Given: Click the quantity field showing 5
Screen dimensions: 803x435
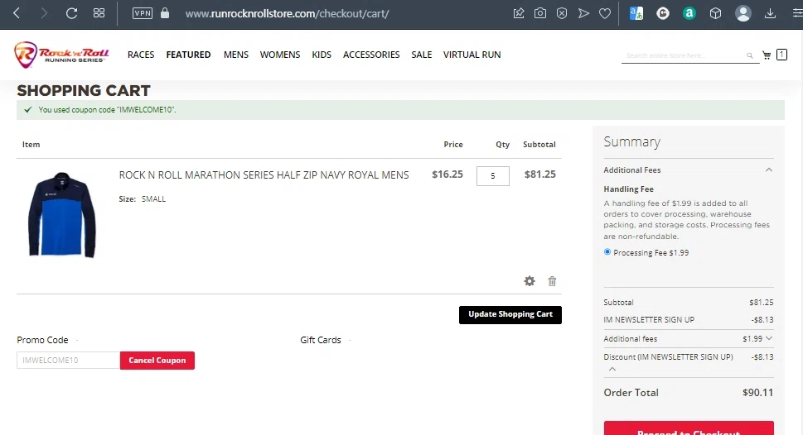Looking at the screenshot, I should pyautogui.click(x=493, y=176).
